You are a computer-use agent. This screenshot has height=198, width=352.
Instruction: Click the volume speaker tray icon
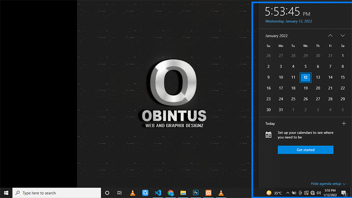pos(319,193)
